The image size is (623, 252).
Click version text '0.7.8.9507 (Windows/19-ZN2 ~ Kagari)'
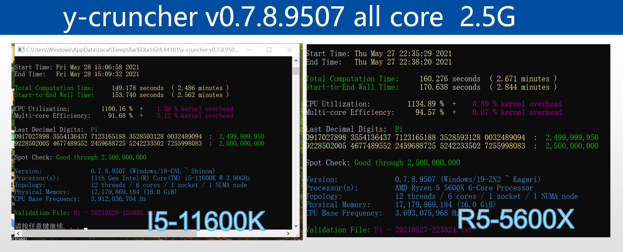tap(468, 180)
